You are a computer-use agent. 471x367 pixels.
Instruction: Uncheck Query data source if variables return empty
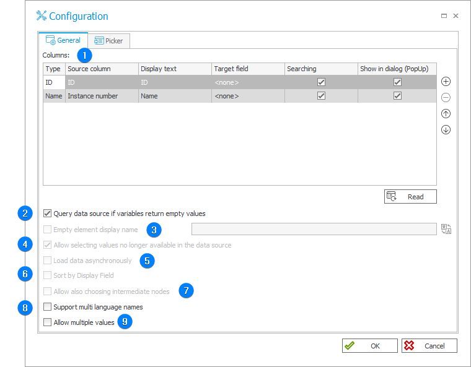[x=48, y=214]
